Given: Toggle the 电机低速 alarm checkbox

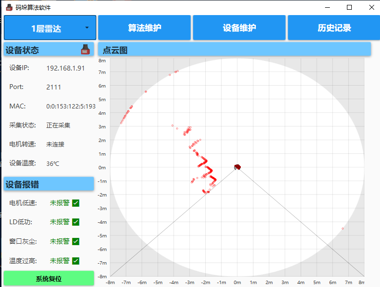Looking at the screenshot, I should (76, 203).
